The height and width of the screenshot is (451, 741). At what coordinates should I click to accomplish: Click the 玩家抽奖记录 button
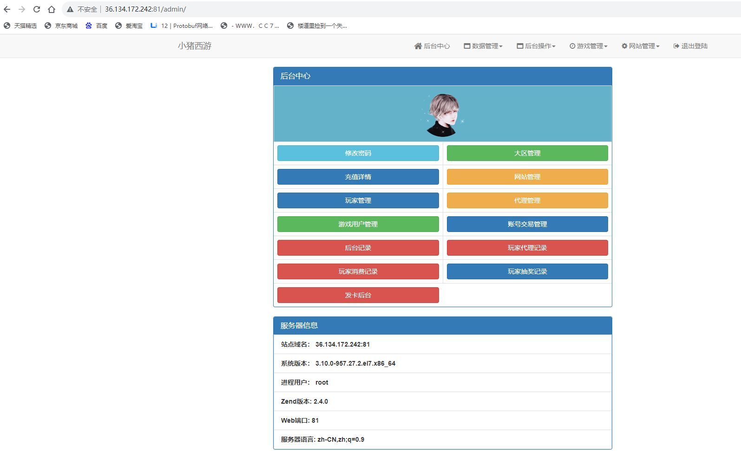(x=527, y=271)
